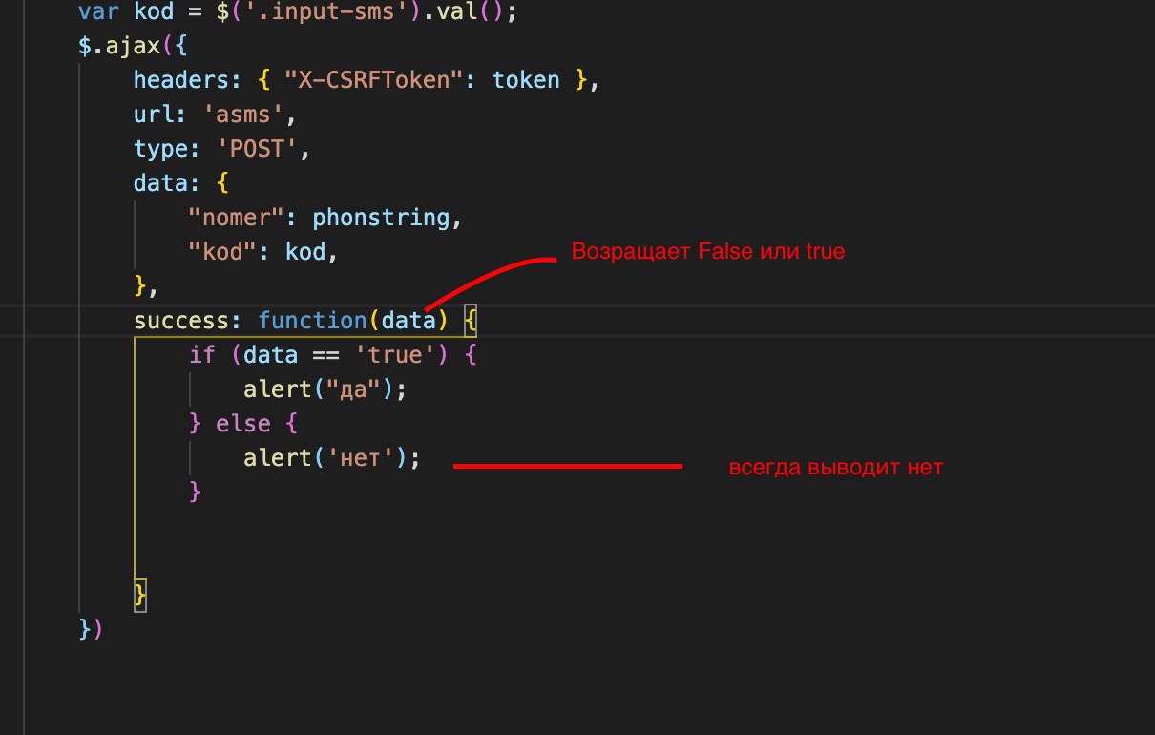The image size is (1155, 735).
Task: Click the 'data: {' line
Action: click(181, 183)
